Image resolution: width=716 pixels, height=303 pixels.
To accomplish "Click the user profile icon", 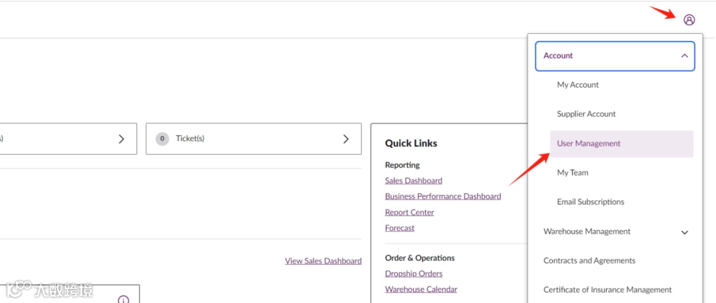I will [689, 20].
